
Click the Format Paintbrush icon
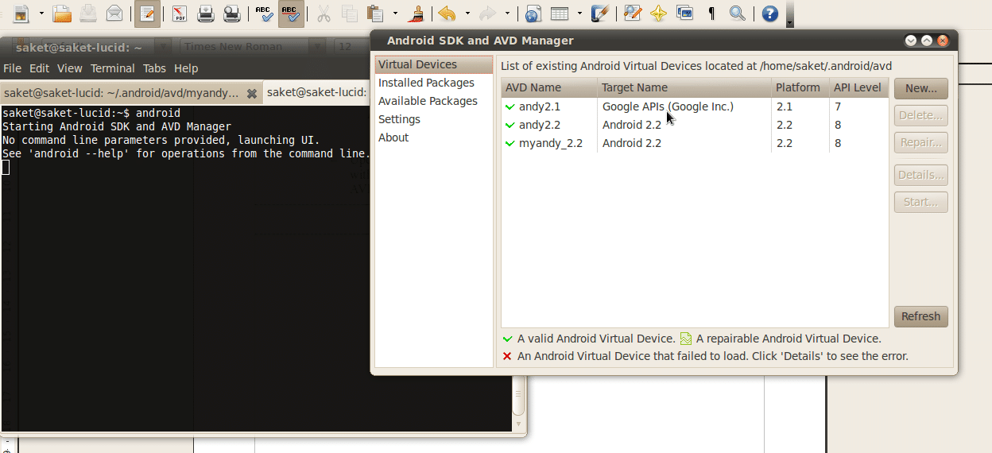tap(415, 14)
